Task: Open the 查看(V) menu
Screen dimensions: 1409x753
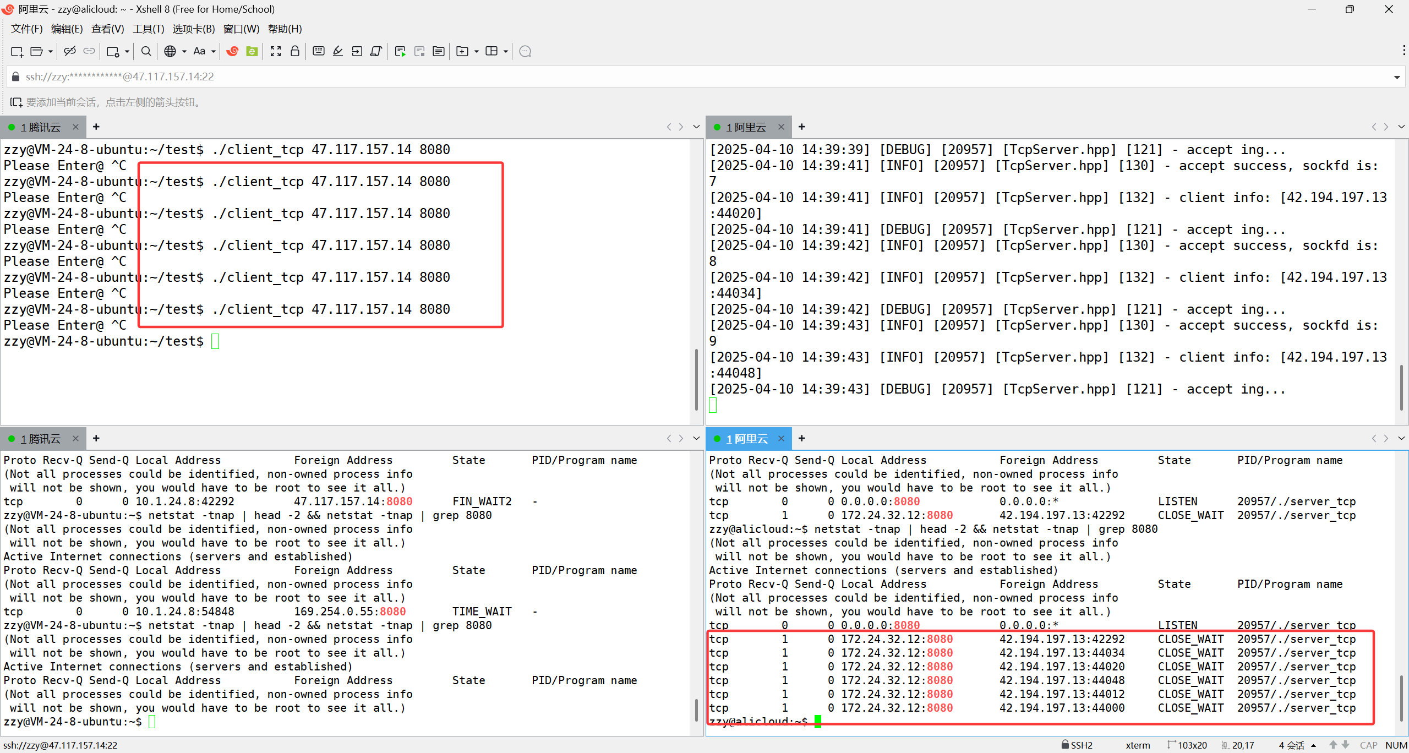Action: 107,29
